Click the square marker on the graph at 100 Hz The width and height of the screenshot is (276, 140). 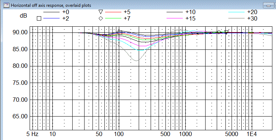click(x=120, y=32)
